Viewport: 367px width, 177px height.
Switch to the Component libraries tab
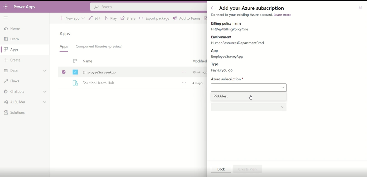(x=99, y=46)
